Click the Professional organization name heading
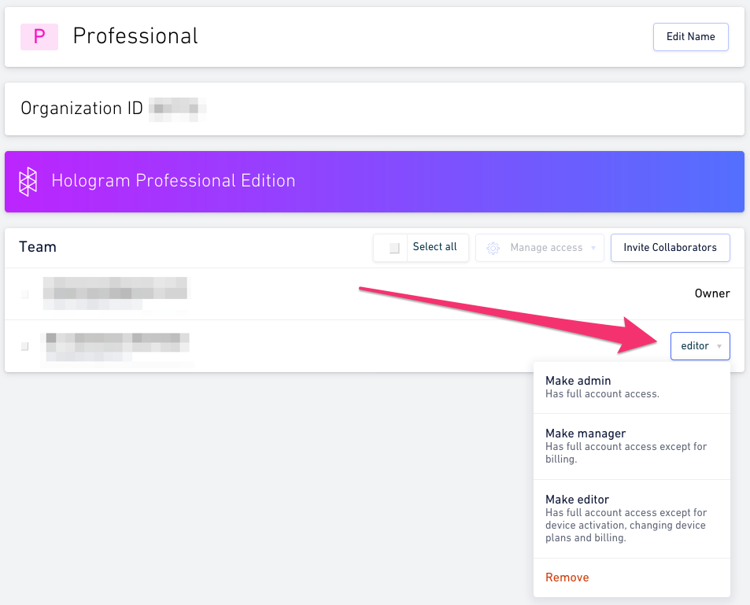This screenshot has height=605, width=750. (135, 36)
